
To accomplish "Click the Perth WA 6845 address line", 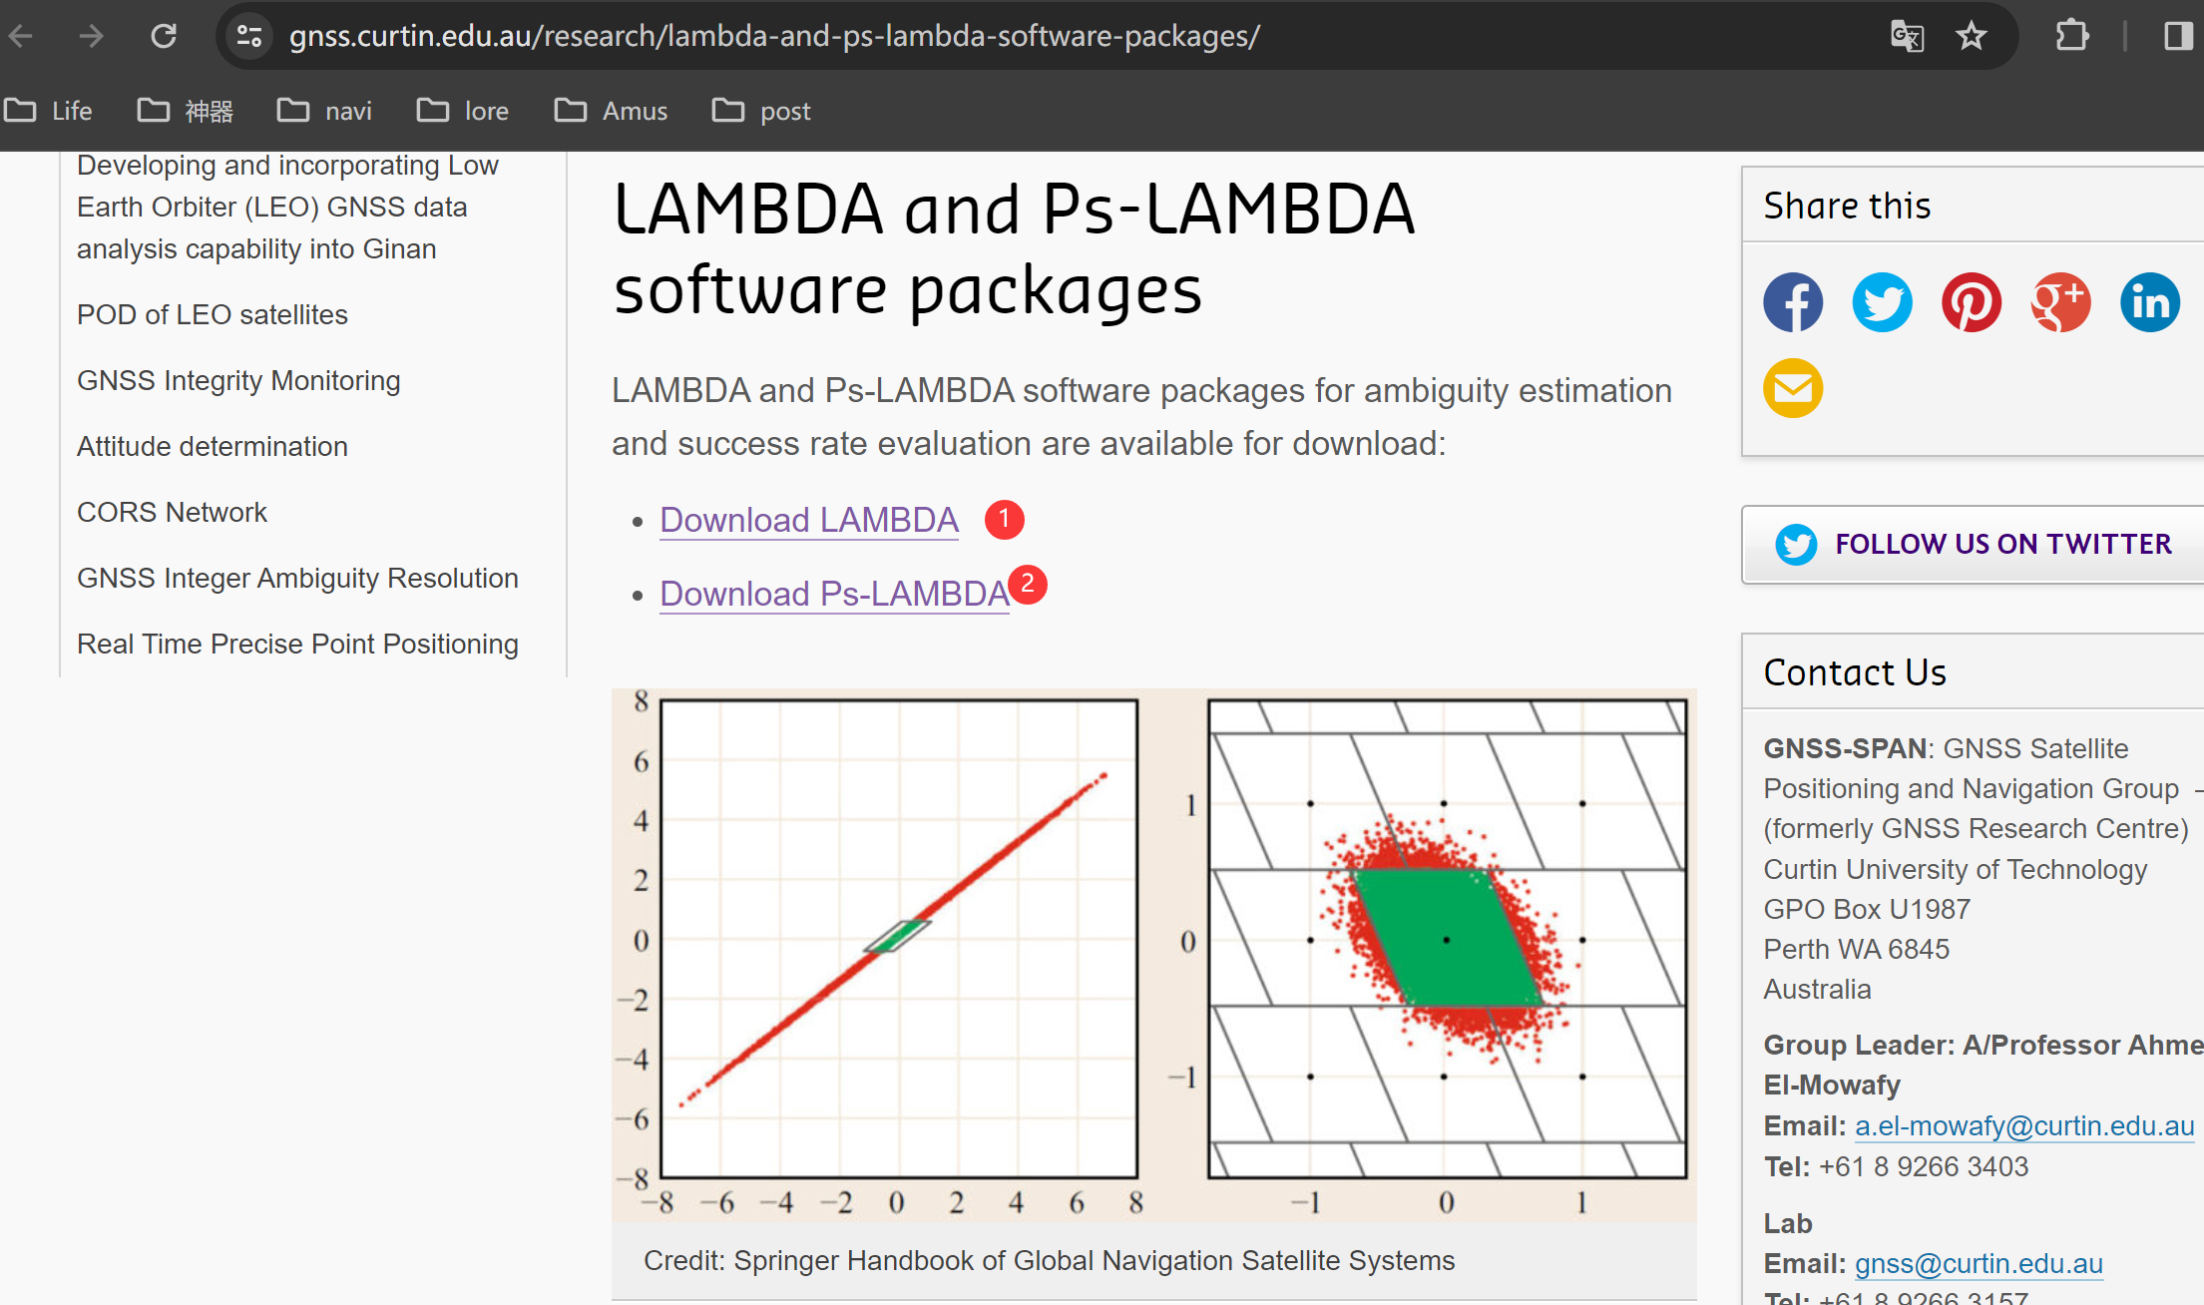I will click(x=1856, y=949).
